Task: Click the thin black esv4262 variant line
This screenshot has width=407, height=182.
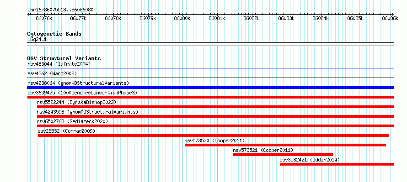Action: coord(210,78)
